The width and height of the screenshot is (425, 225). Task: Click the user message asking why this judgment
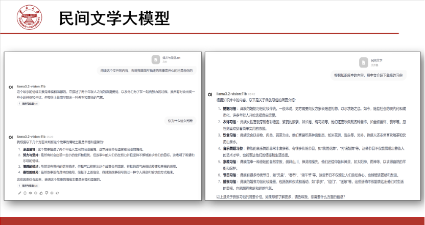point(181,120)
